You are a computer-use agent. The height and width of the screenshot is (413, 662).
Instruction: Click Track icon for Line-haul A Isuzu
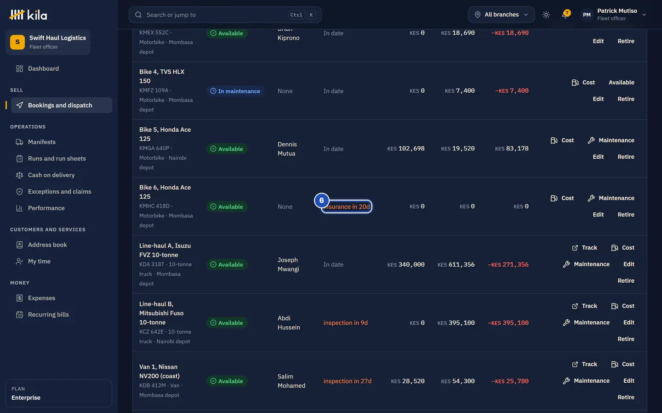point(575,248)
